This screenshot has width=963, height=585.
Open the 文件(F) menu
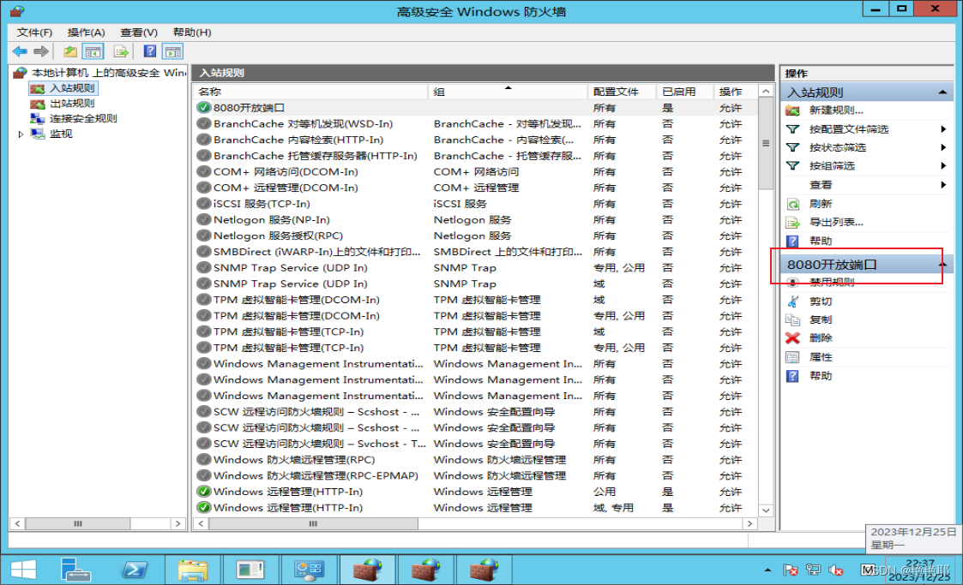pos(34,32)
